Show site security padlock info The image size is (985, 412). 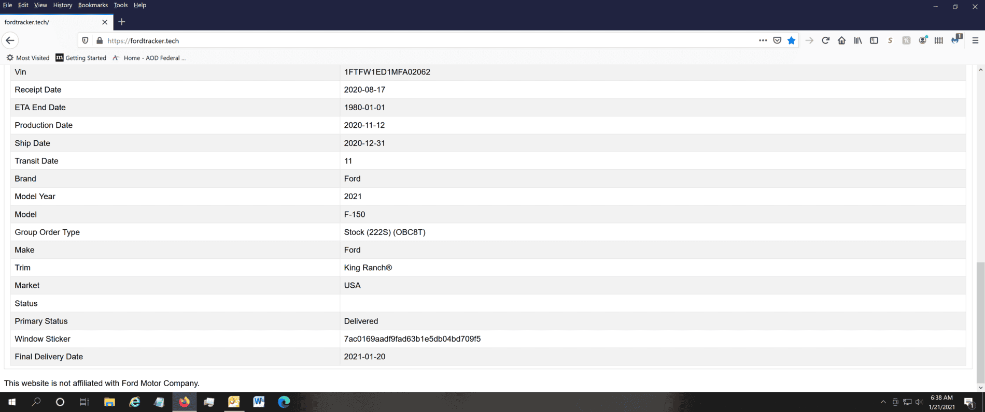pos(100,40)
